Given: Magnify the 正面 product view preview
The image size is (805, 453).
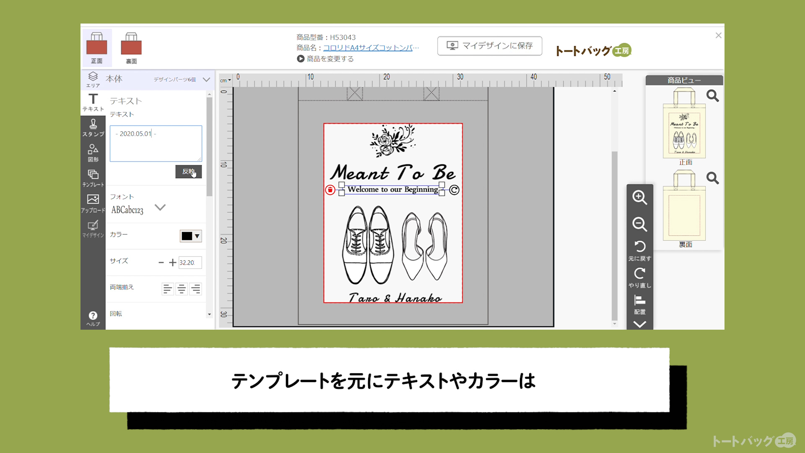Looking at the screenshot, I should pyautogui.click(x=713, y=96).
